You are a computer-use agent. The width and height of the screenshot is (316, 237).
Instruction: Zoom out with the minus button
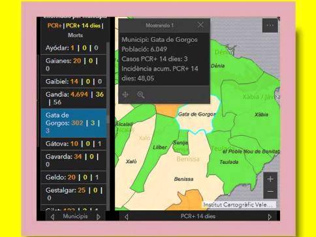click(270, 191)
